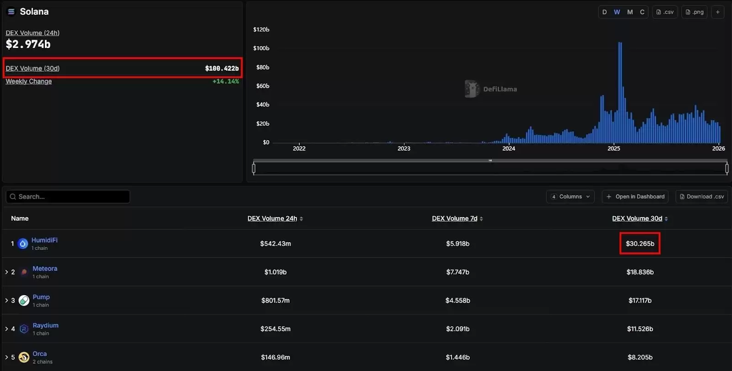This screenshot has height=371, width=732.
Task: Download chart as .csv
Action: (665, 12)
